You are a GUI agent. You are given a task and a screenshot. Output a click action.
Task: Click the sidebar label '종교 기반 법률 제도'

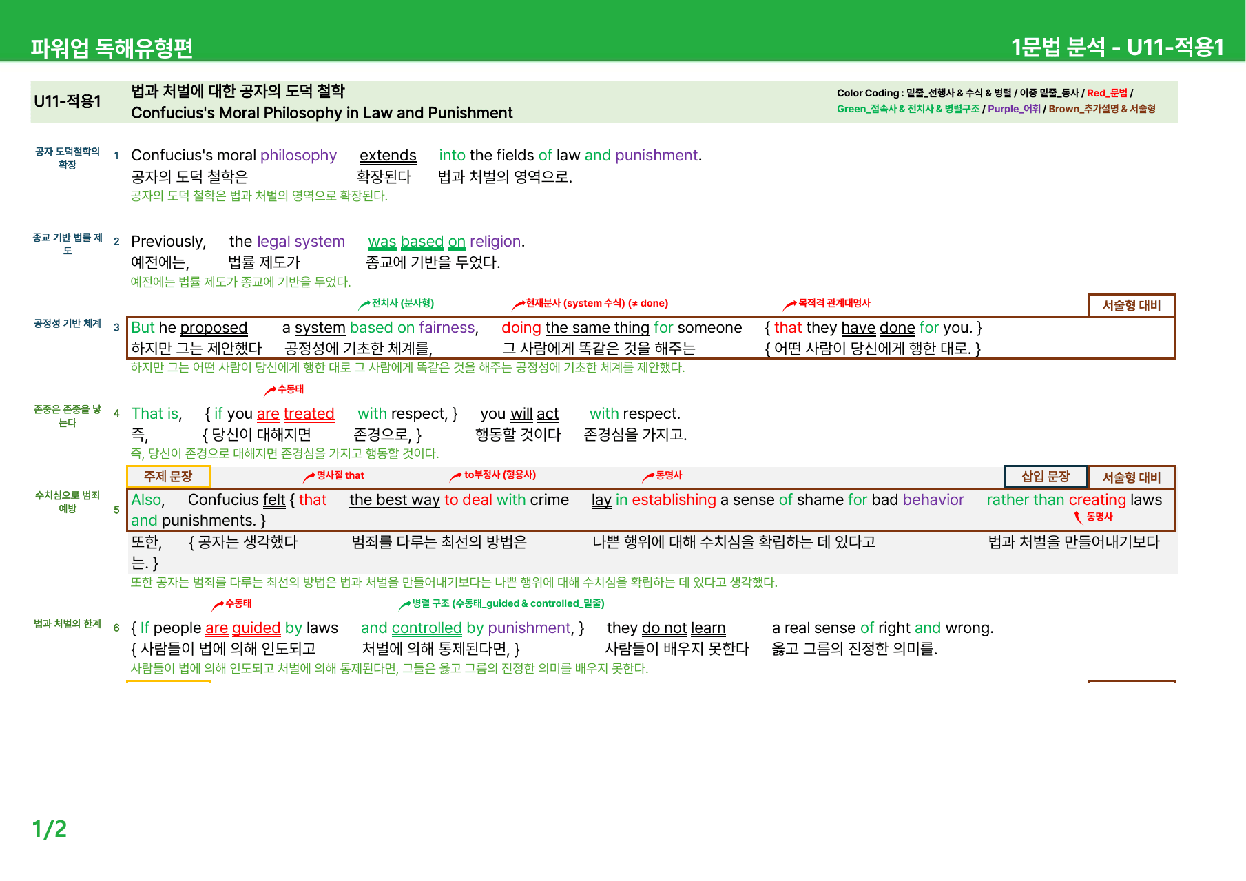pyautogui.click(x=68, y=244)
